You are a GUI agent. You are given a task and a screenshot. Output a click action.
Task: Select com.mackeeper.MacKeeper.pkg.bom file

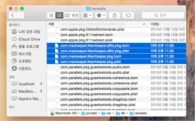click(x=116, y=56)
